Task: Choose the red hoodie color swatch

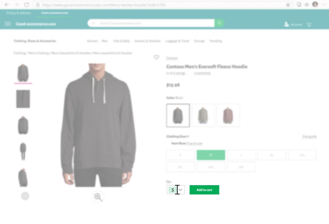Action: [x=228, y=116]
